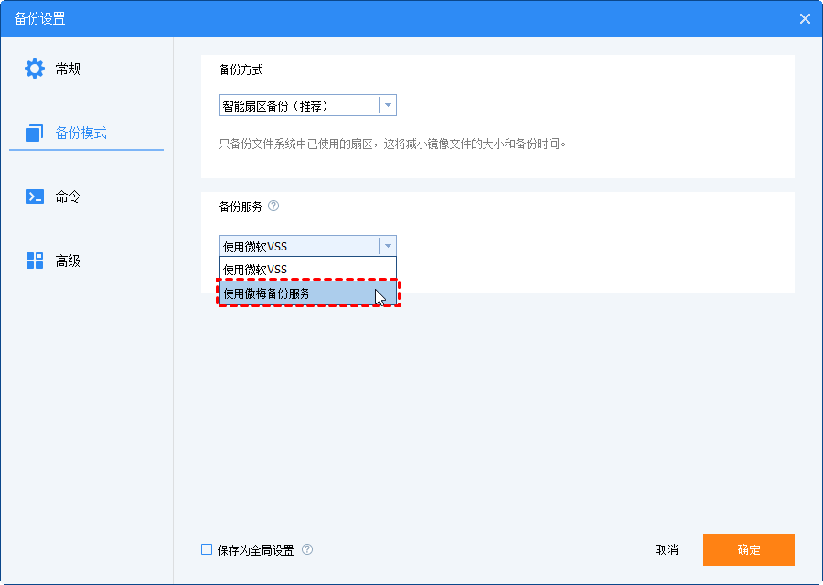Screen dimensions: 823x585
Task: Click the 高级 four-squares grid icon
Action: [34, 261]
